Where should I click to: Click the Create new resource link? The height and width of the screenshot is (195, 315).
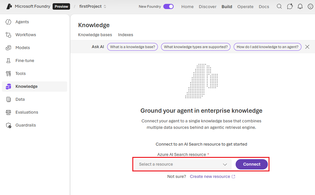tap(210, 176)
